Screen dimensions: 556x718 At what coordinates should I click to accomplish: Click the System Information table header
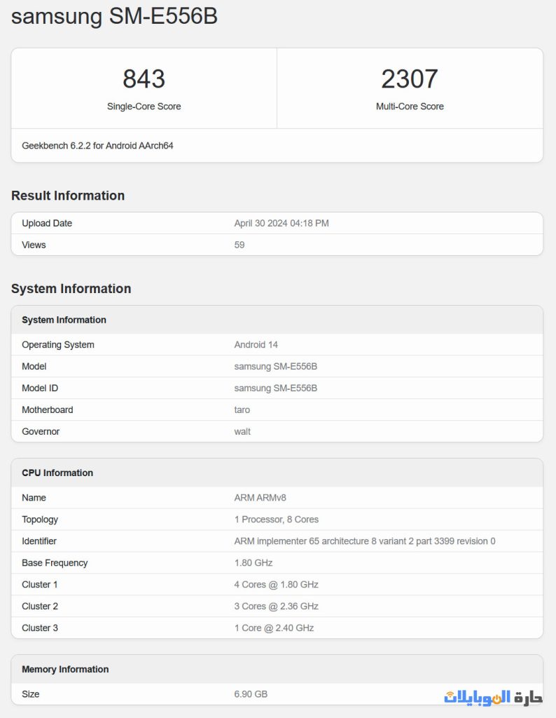64,320
